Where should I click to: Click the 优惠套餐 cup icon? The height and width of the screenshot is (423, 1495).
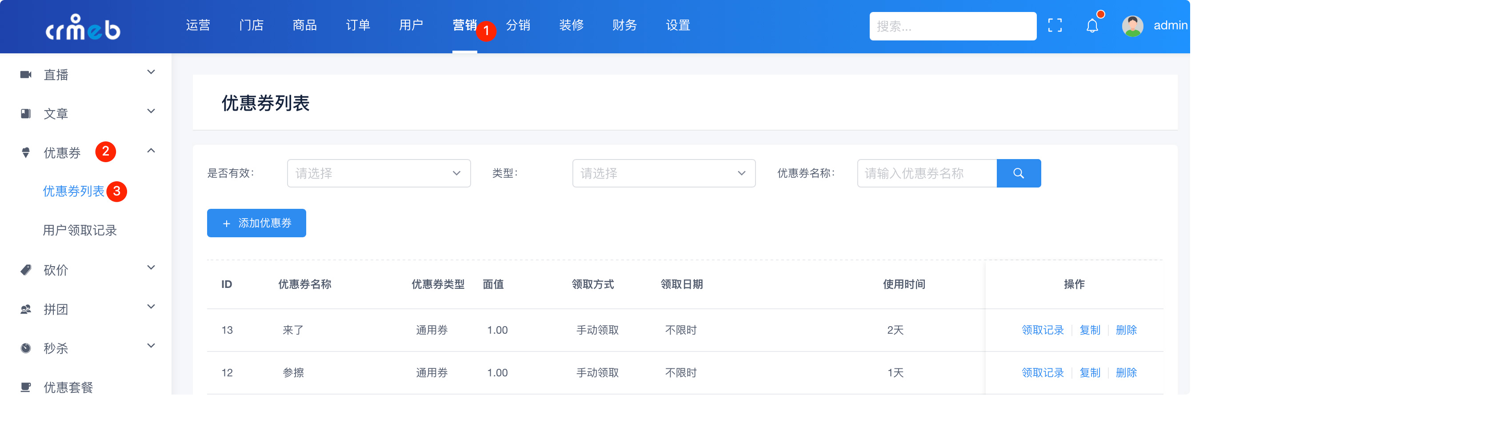coord(25,387)
